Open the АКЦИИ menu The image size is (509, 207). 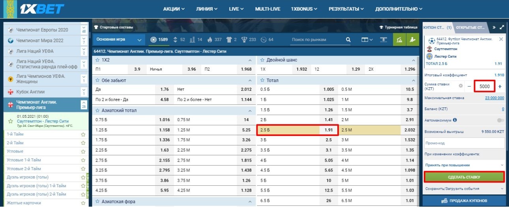pos(174,9)
